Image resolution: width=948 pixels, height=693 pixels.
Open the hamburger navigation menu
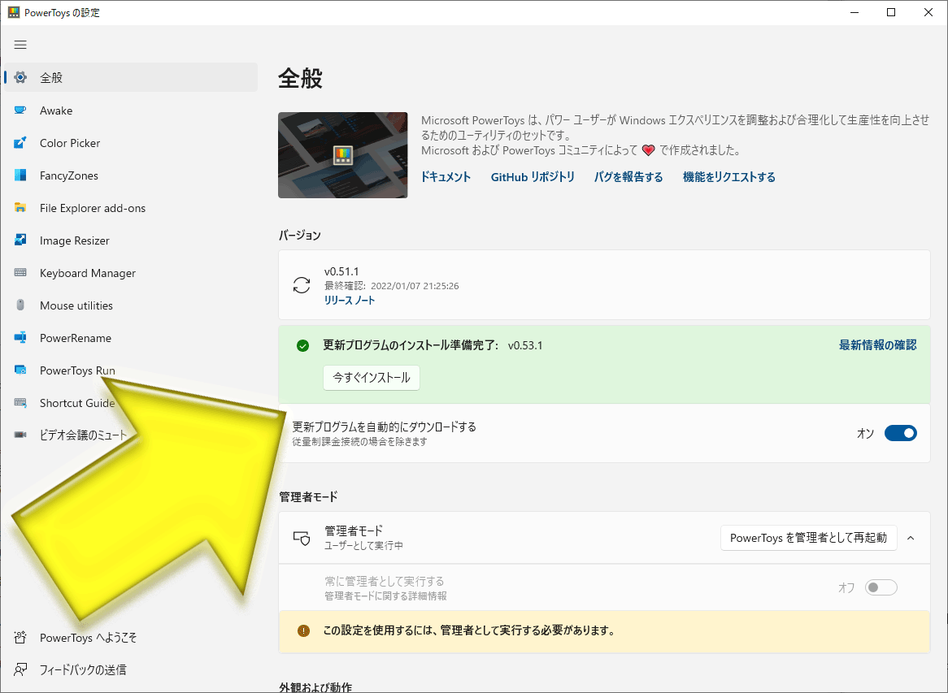pyautogui.click(x=20, y=45)
